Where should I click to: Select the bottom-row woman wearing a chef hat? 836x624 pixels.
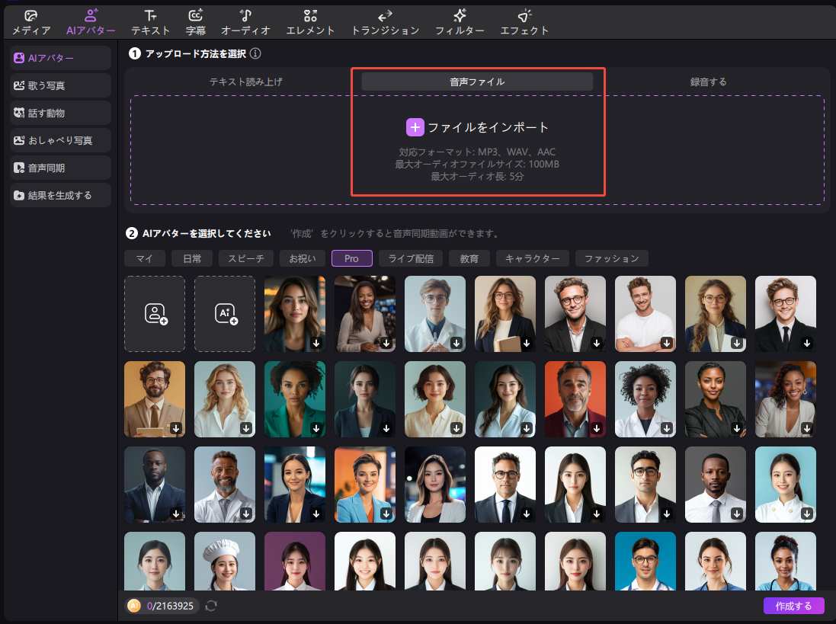click(x=225, y=561)
